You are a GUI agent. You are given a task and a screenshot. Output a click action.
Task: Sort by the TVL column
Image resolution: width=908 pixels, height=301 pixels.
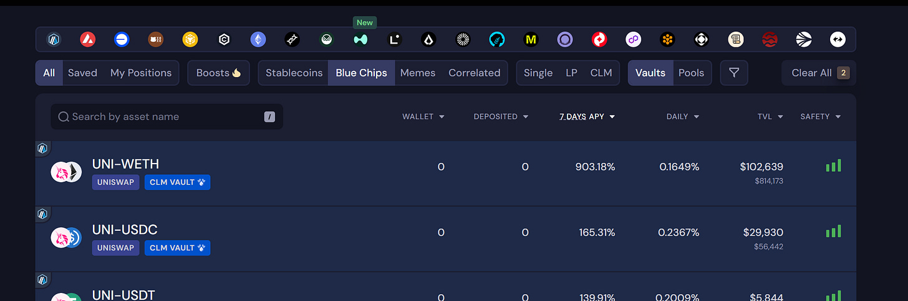pyautogui.click(x=770, y=116)
